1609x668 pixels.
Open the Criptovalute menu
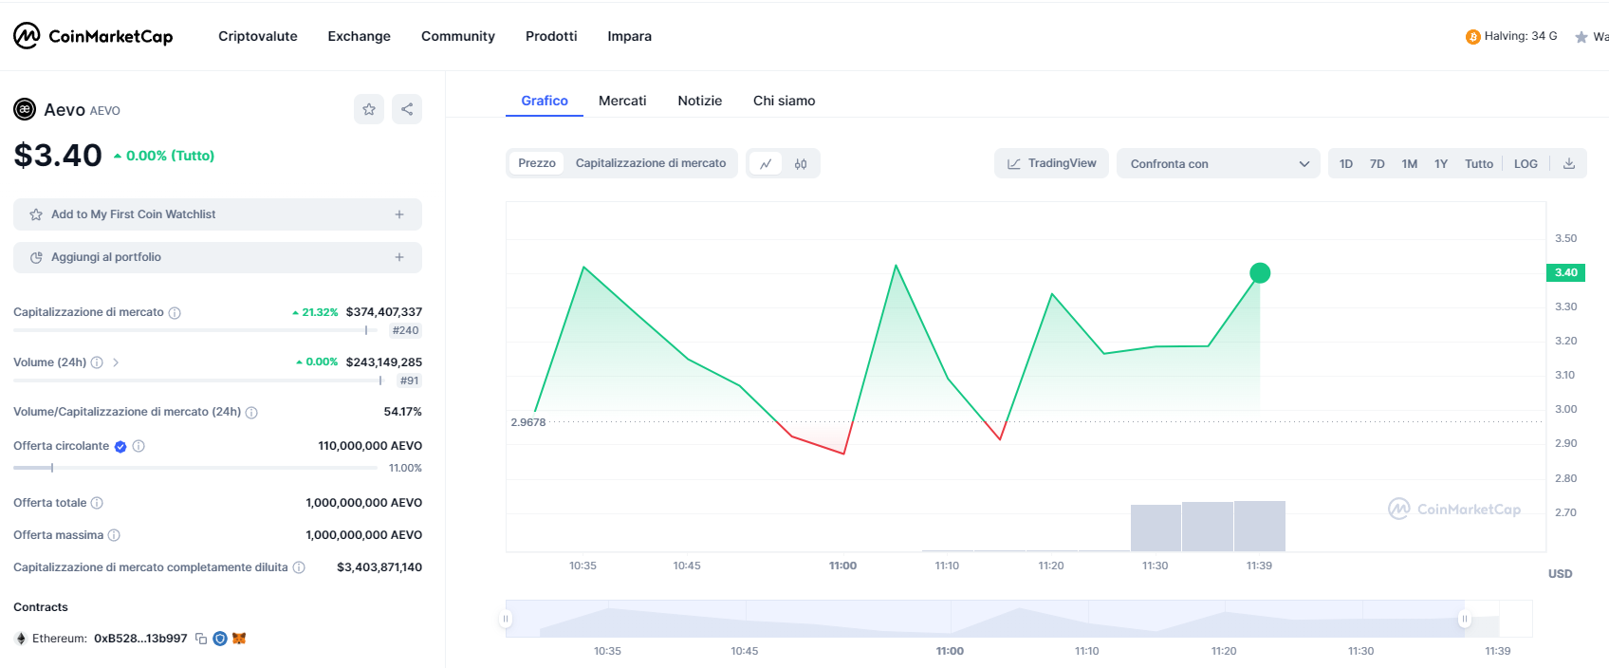click(258, 36)
